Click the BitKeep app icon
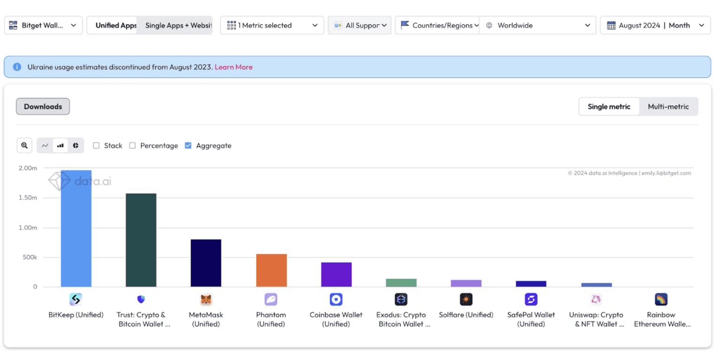This screenshot has width=721, height=356. point(76,299)
